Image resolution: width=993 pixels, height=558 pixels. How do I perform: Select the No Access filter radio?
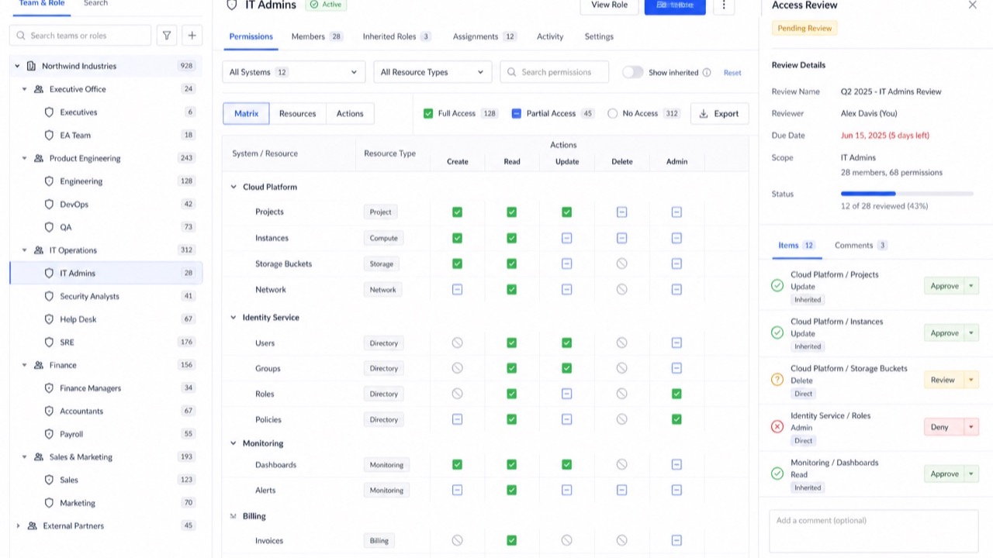click(x=613, y=114)
